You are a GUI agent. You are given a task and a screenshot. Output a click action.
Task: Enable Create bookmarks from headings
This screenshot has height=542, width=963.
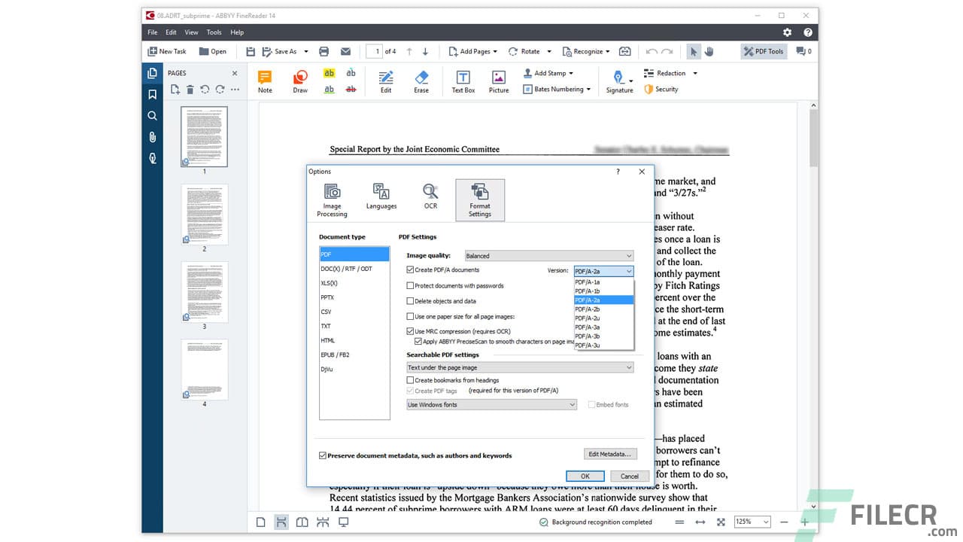pyautogui.click(x=410, y=380)
